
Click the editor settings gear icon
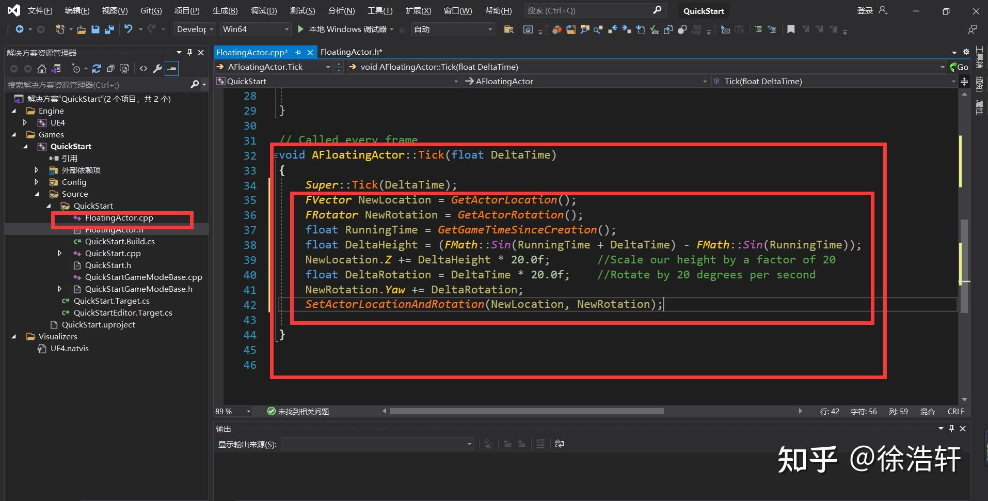click(966, 52)
